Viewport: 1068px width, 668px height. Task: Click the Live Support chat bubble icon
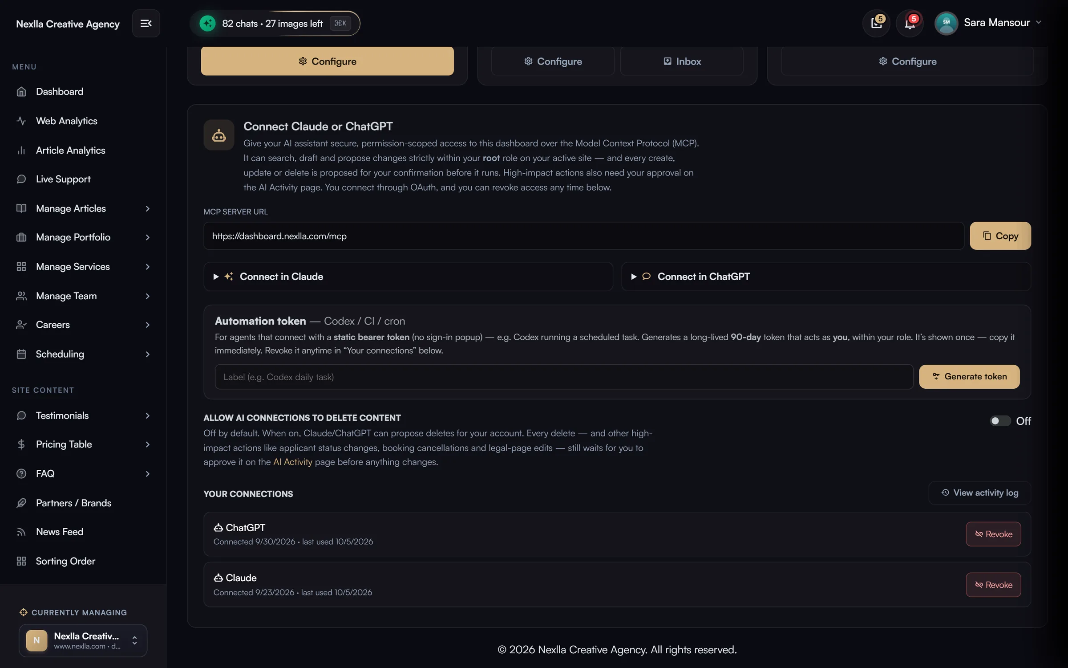click(21, 179)
